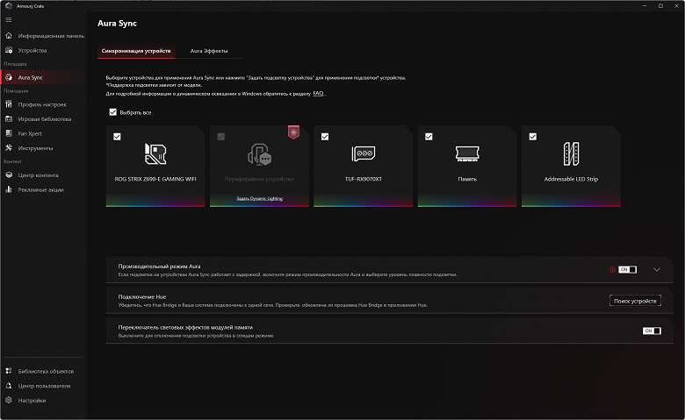The width and height of the screenshot is (685, 420).
Task: Open Рекламные акции in the sidebar
Action: pos(41,189)
